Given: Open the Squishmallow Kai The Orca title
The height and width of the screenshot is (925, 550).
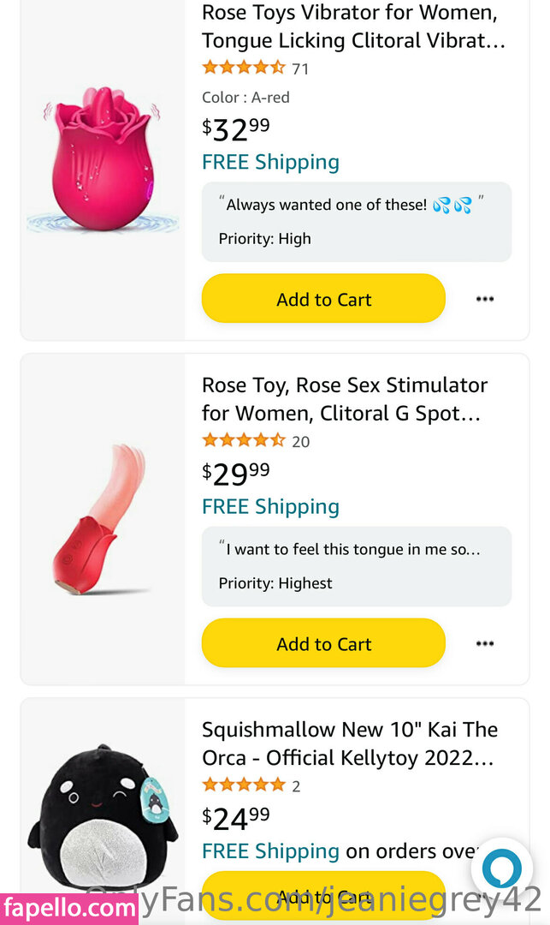Looking at the screenshot, I should click(349, 743).
